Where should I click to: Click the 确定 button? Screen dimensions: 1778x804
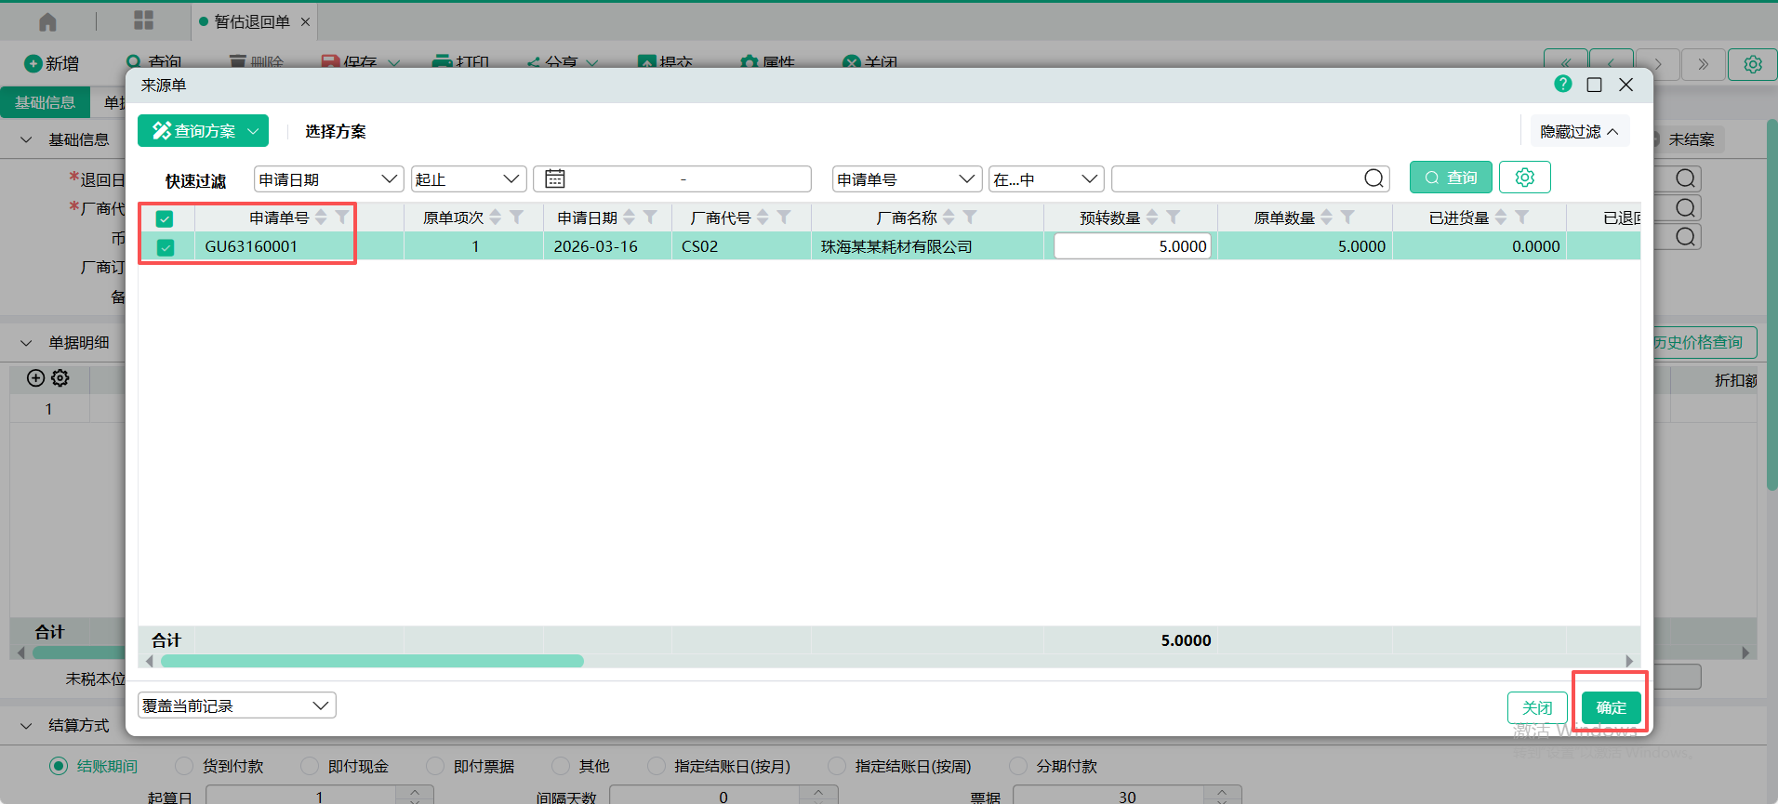[1611, 707]
